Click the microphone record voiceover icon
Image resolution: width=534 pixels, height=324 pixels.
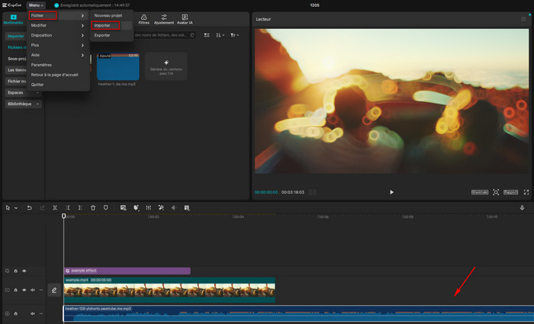pos(523,207)
